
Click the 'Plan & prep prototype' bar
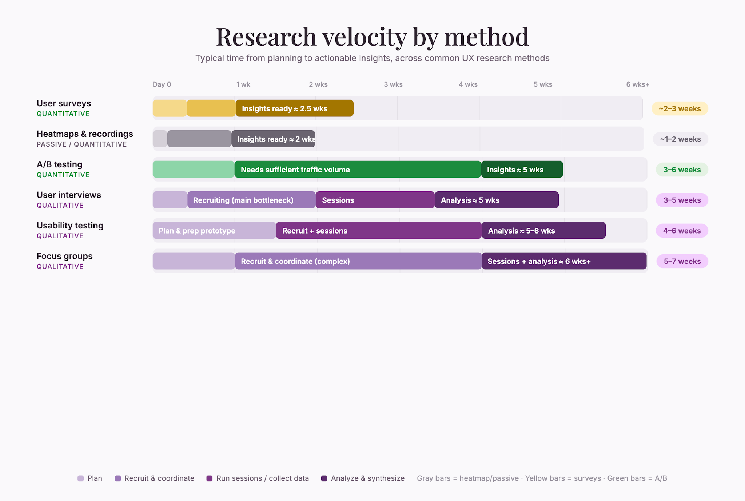point(214,230)
